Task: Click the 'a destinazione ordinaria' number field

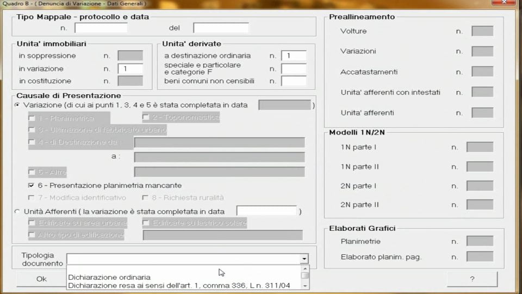Action: pos(294,56)
